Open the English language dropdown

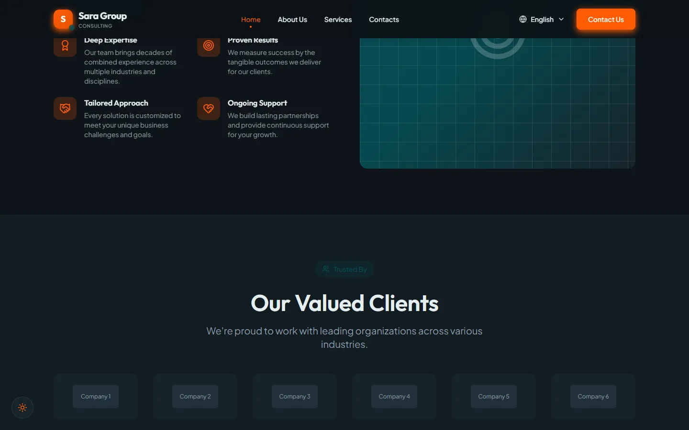click(542, 19)
